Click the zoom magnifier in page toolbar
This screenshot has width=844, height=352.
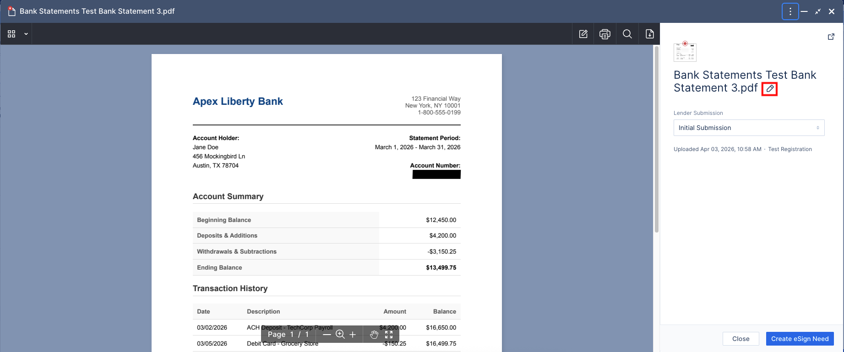point(340,335)
